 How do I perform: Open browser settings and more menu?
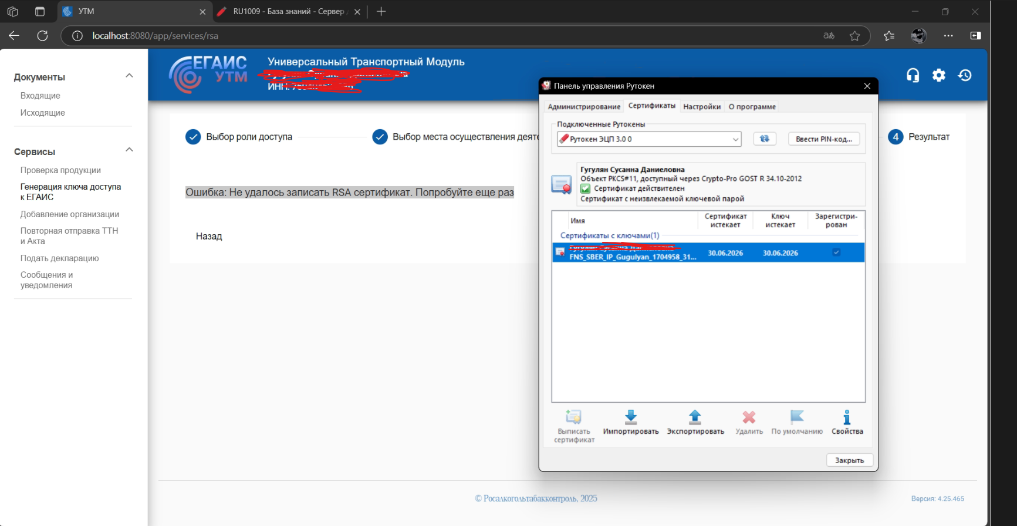click(948, 36)
